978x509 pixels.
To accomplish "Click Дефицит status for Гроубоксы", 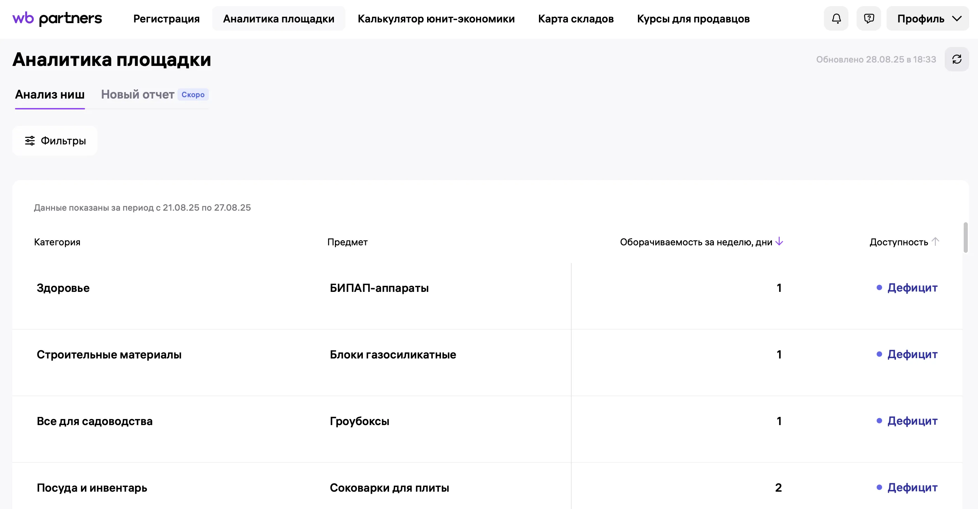I will coord(912,421).
